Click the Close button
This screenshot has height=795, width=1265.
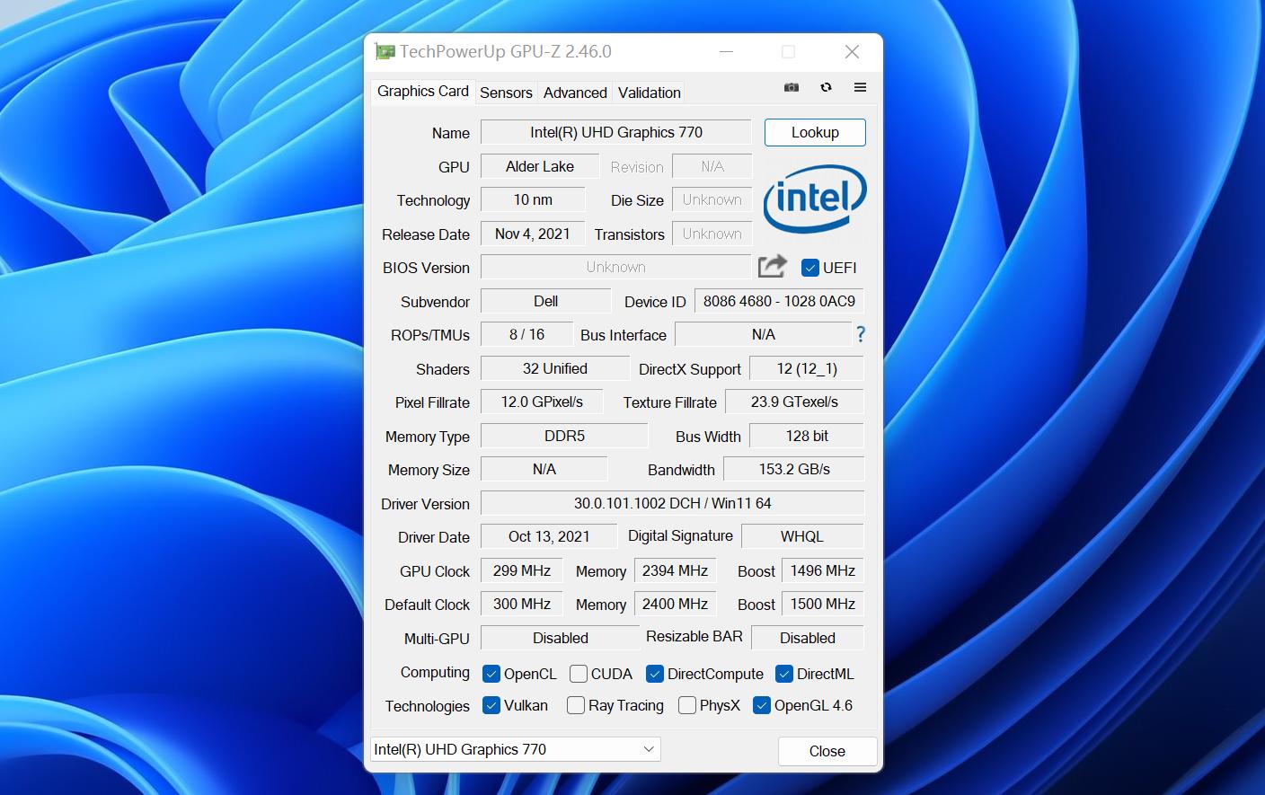click(x=826, y=751)
